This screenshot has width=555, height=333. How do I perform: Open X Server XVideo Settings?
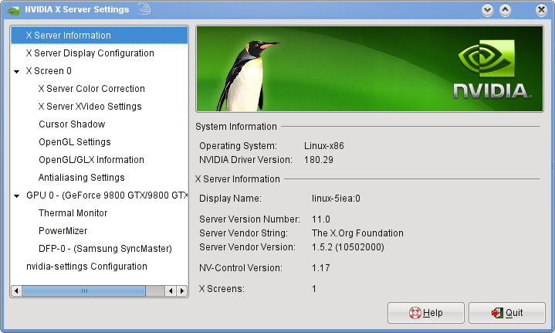pos(90,107)
